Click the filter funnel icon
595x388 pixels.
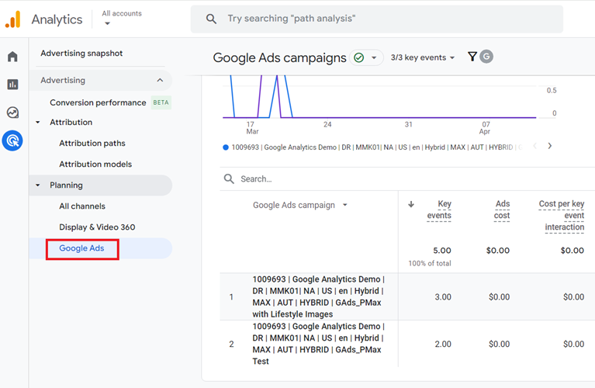pos(472,57)
